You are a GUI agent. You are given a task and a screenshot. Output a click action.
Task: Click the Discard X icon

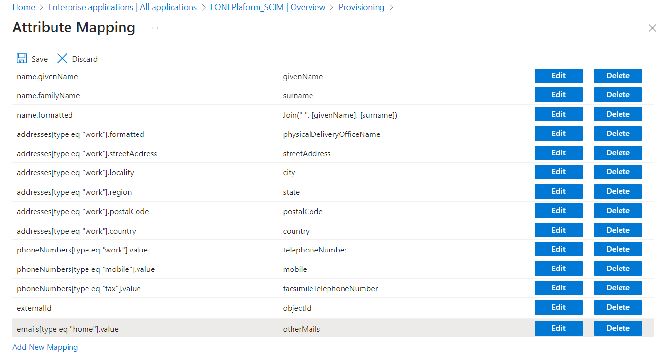(x=62, y=59)
